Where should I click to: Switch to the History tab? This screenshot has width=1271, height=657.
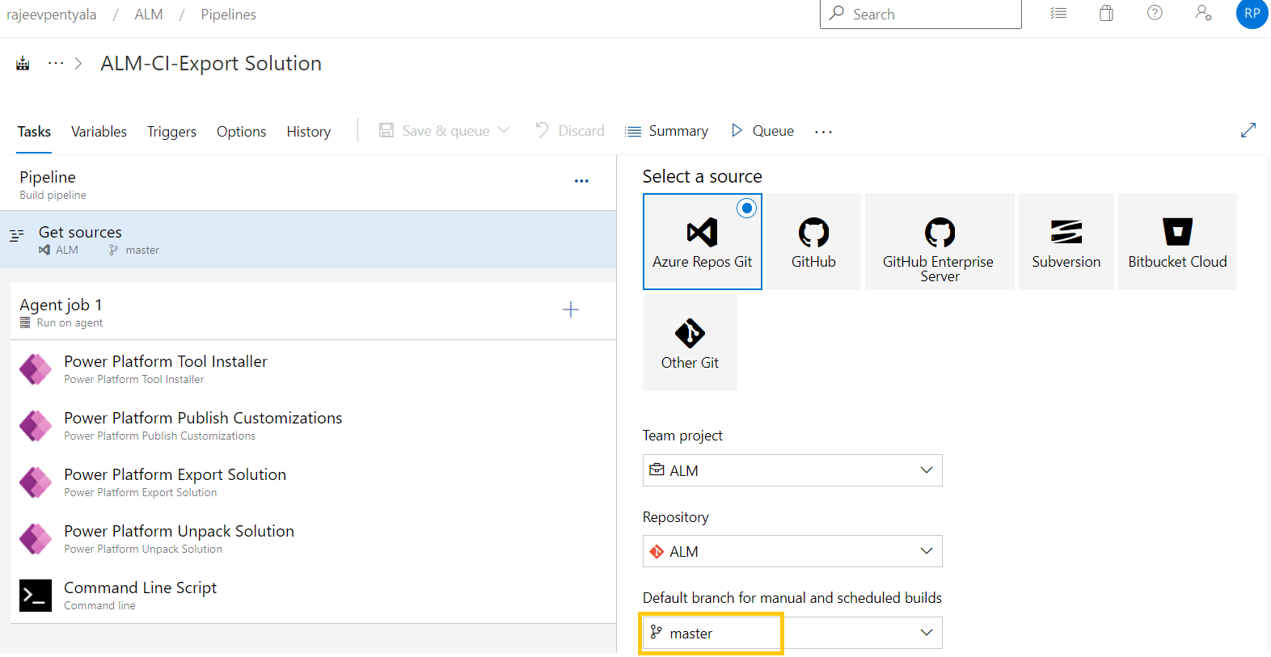(308, 131)
